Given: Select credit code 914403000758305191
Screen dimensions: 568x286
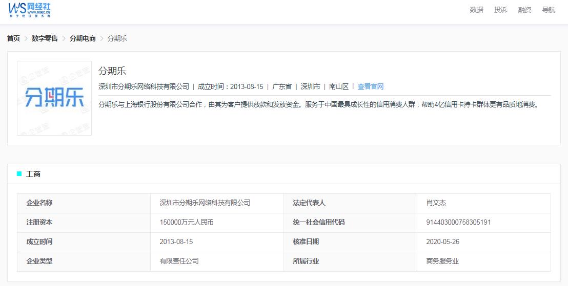Looking at the screenshot, I should 459,223.
